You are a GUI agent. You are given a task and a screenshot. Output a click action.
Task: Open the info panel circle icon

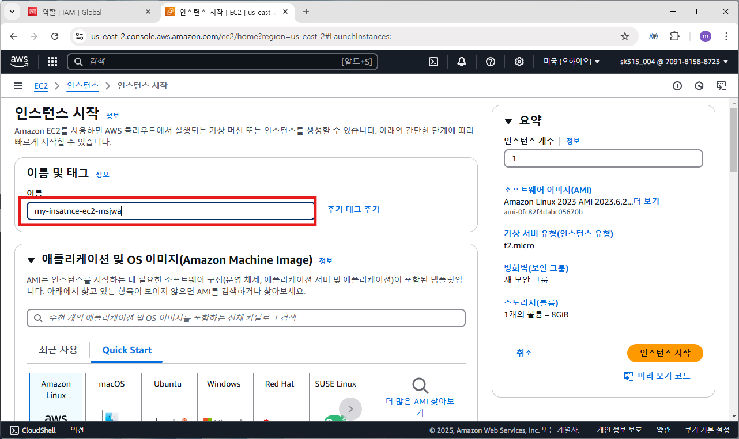(677, 86)
